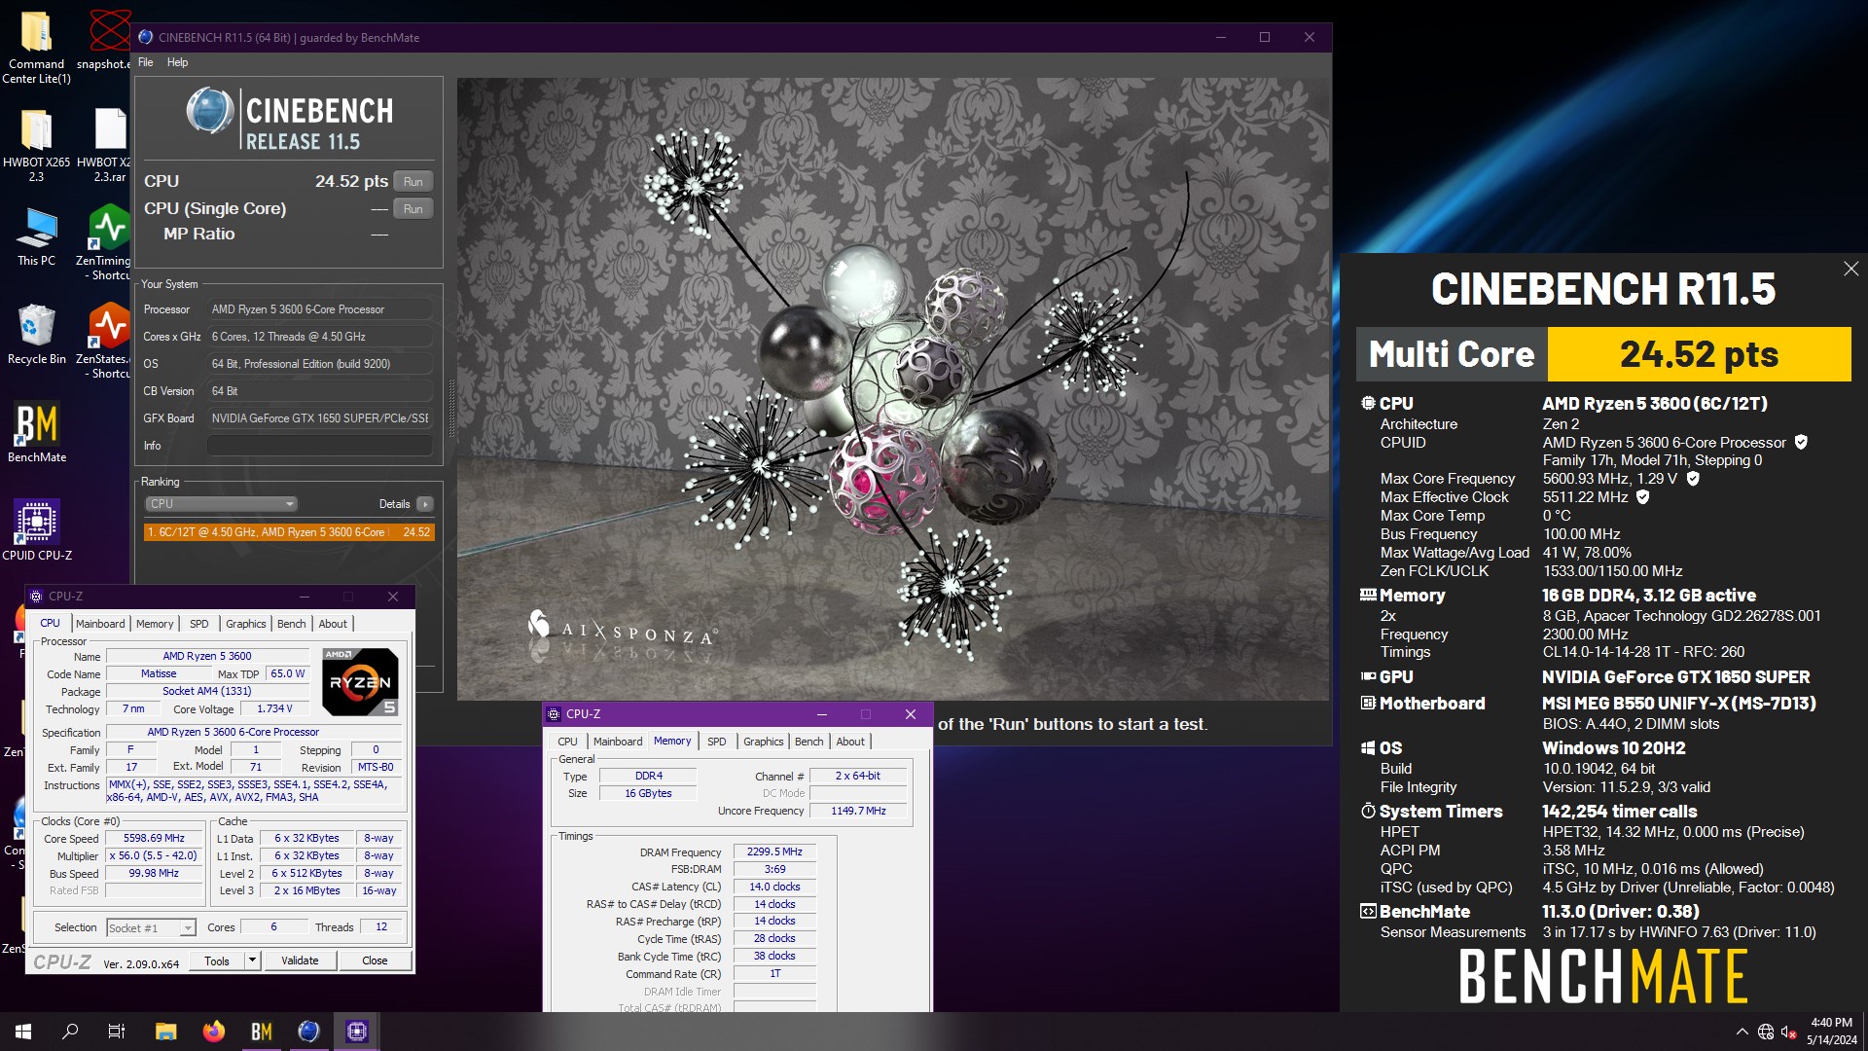Viewport: 1868px width, 1051px height.
Task: Switch to About tab in left CPU-Z
Action: [333, 624]
